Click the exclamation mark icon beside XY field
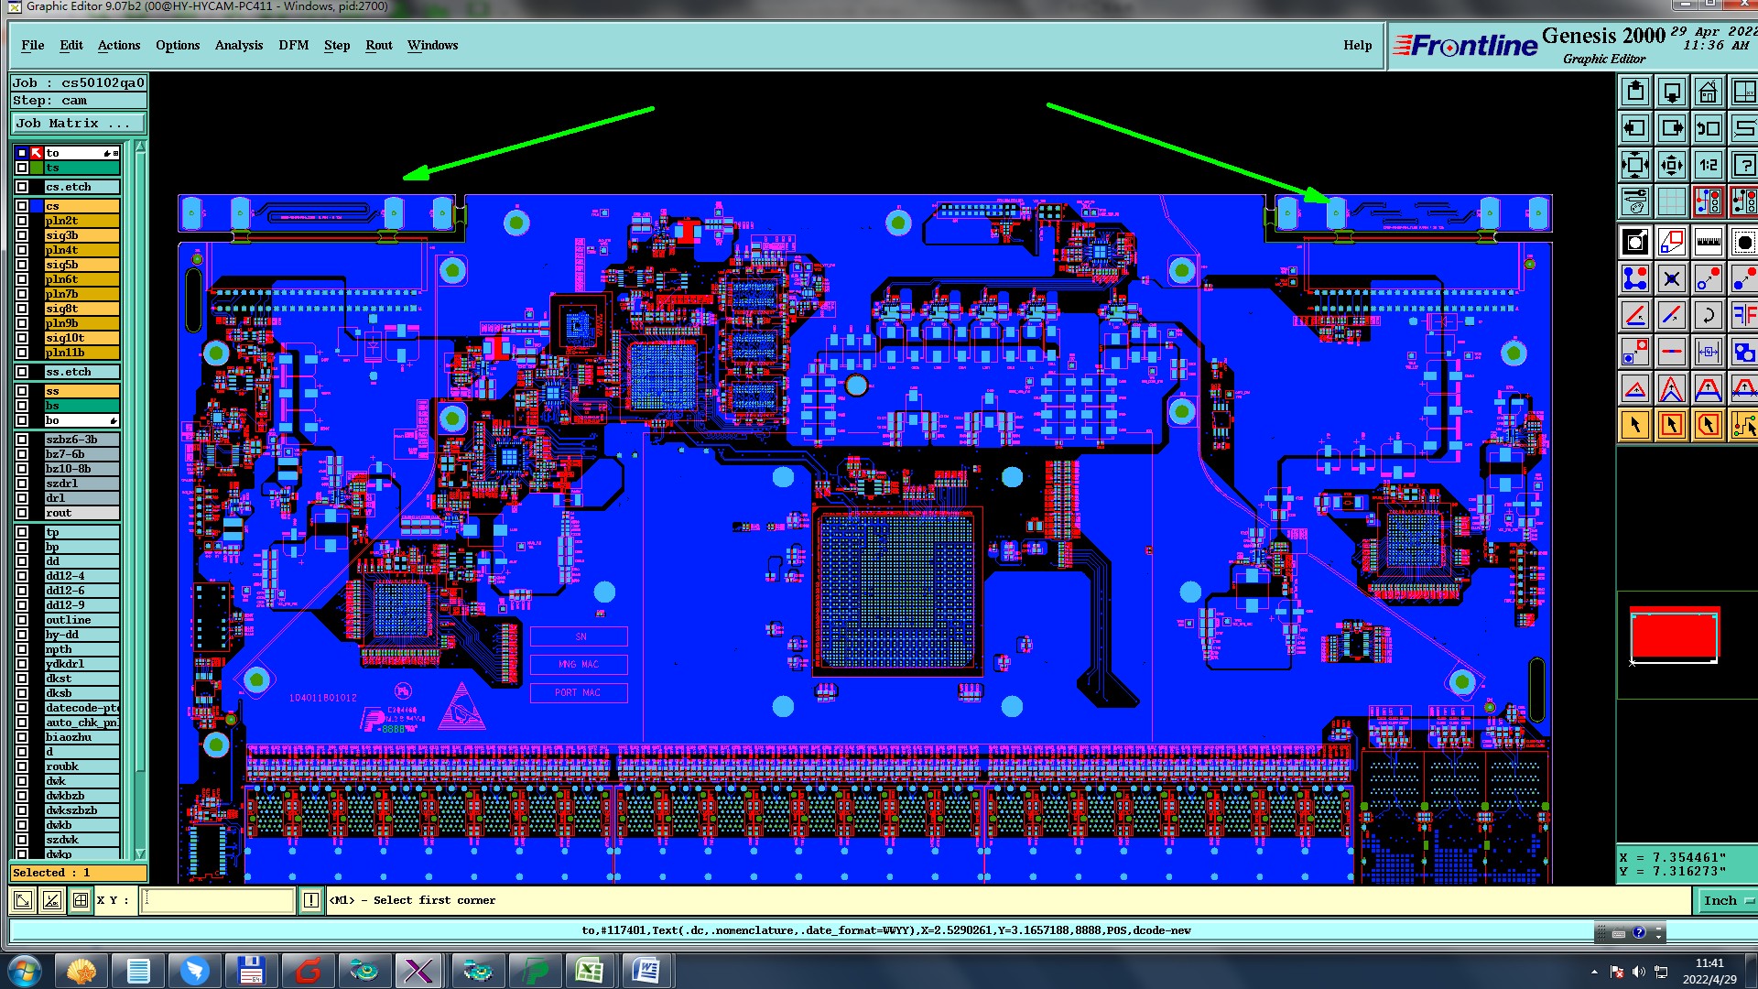The height and width of the screenshot is (989, 1758). [311, 900]
